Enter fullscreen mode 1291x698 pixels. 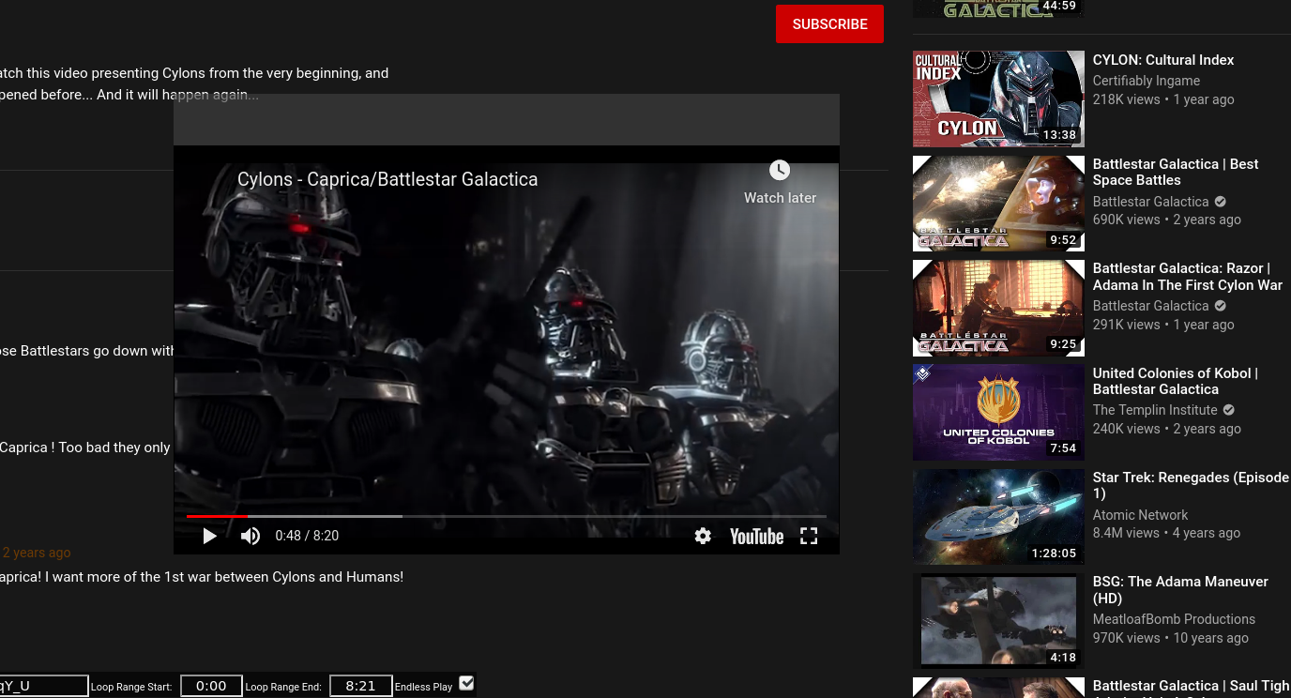809,536
